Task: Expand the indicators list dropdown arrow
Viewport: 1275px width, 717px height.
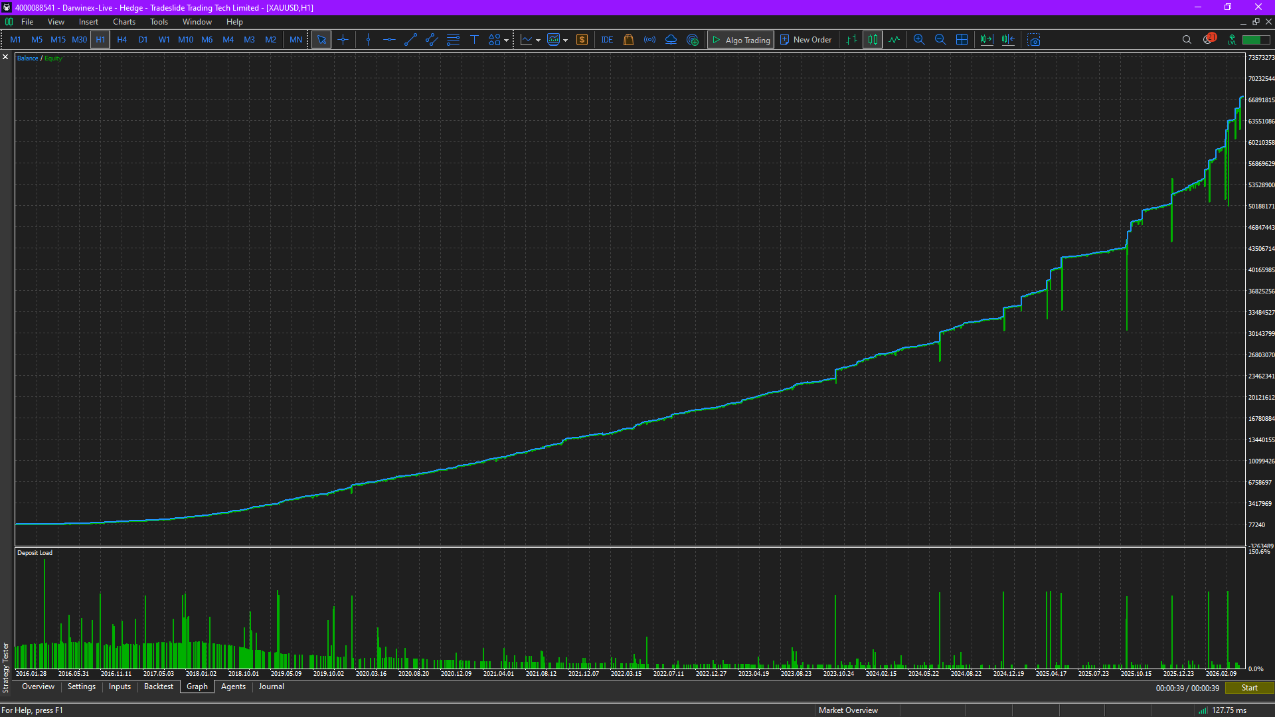Action: pyautogui.click(x=538, y=40)
